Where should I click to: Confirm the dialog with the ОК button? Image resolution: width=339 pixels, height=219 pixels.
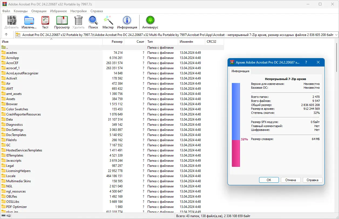(269, 180)
